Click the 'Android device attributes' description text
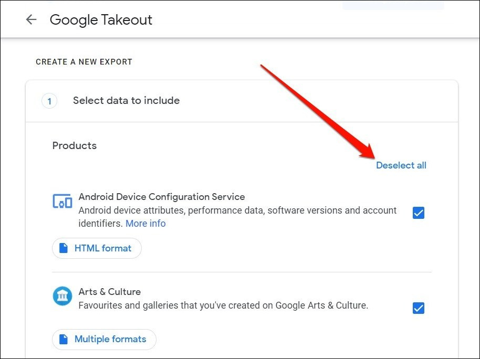The image size is (480, 359). [237, 217]
